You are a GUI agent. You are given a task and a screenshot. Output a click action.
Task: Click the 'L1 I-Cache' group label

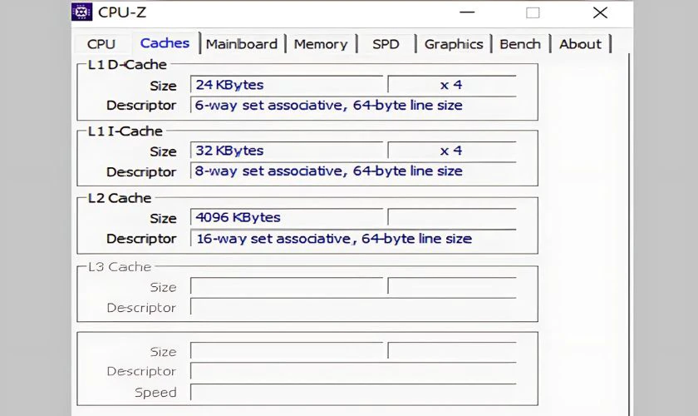[x=125, y=131]
